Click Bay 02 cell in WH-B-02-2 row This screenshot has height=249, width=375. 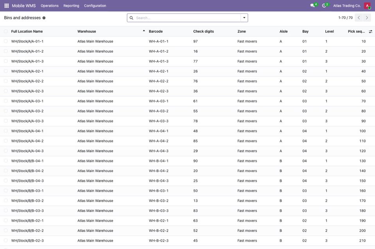[x=305, y=231]
